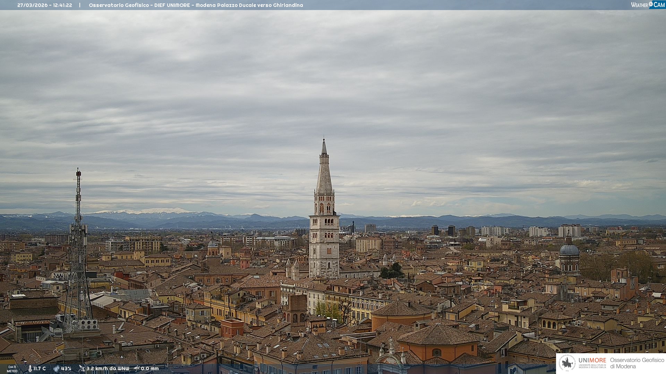Click the UNIMORE wordmark text
Image resolution: width=666 pixels, height=374 pixels.
[592, 360]
